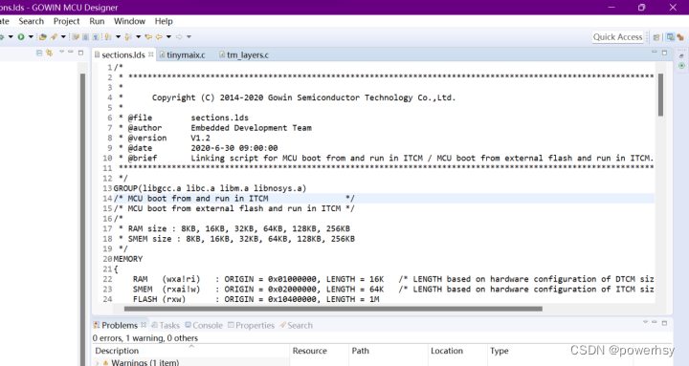Expand the Warnings (1 item) row

(x=97, y=363)
